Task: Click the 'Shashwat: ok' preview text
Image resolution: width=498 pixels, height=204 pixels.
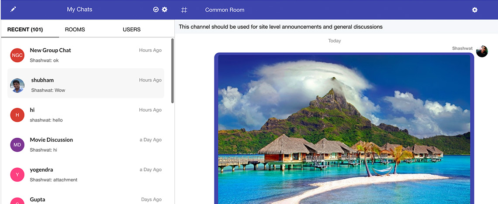Action: [44, 60]
